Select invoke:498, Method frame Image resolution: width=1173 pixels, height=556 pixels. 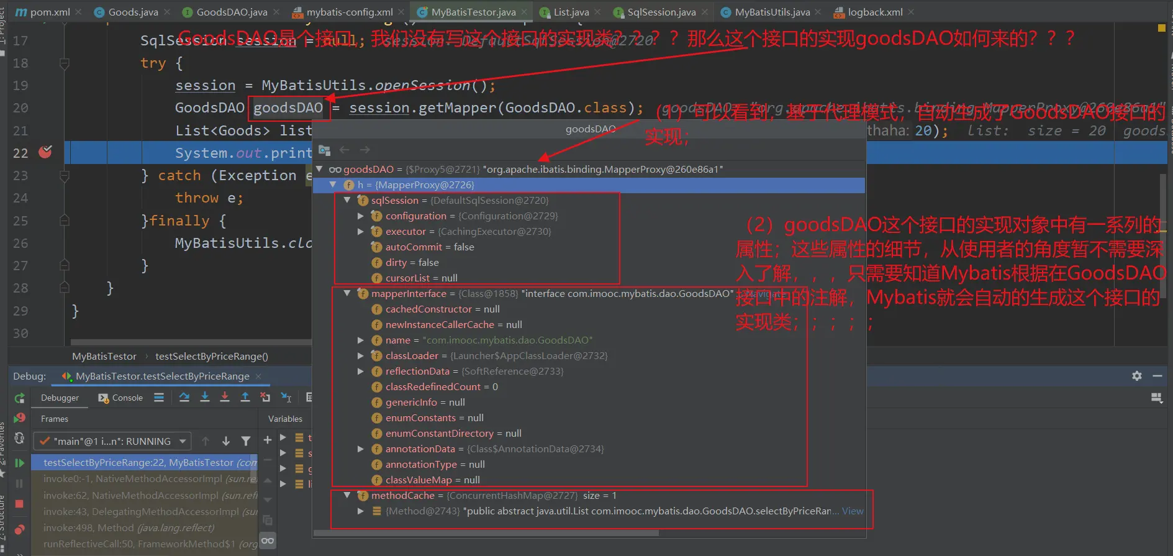pyautogui.click(x=145, y=527)
